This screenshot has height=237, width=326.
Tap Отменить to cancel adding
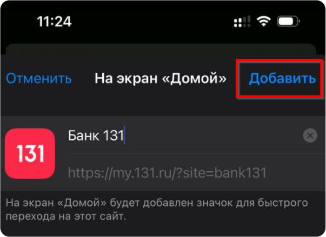coord(39,79)
